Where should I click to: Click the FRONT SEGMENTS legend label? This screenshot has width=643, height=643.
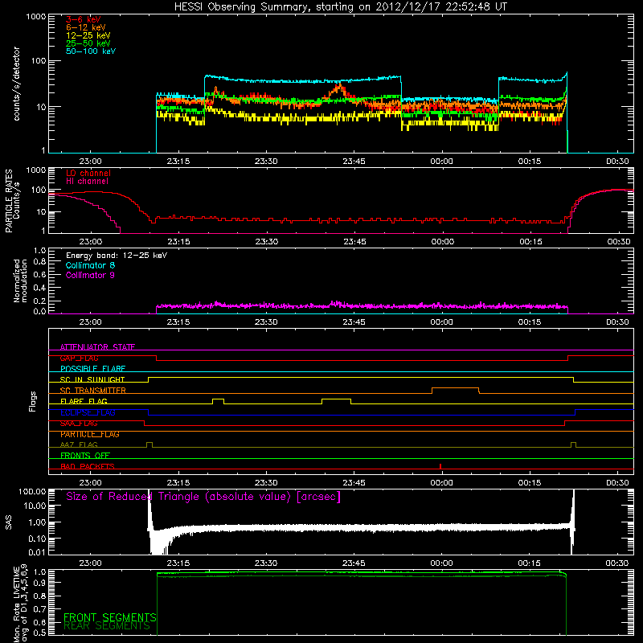[x=110, y=617]
